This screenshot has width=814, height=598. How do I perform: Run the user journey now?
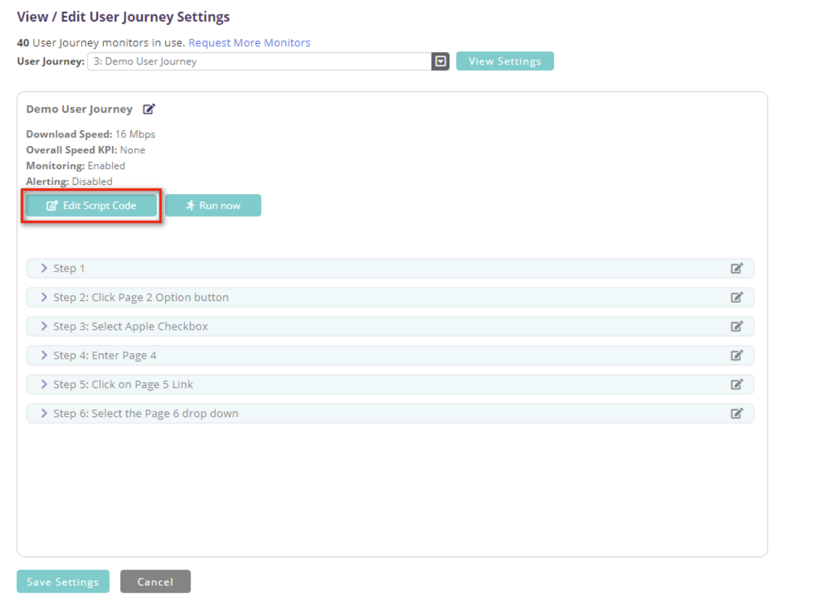point(213,205)
